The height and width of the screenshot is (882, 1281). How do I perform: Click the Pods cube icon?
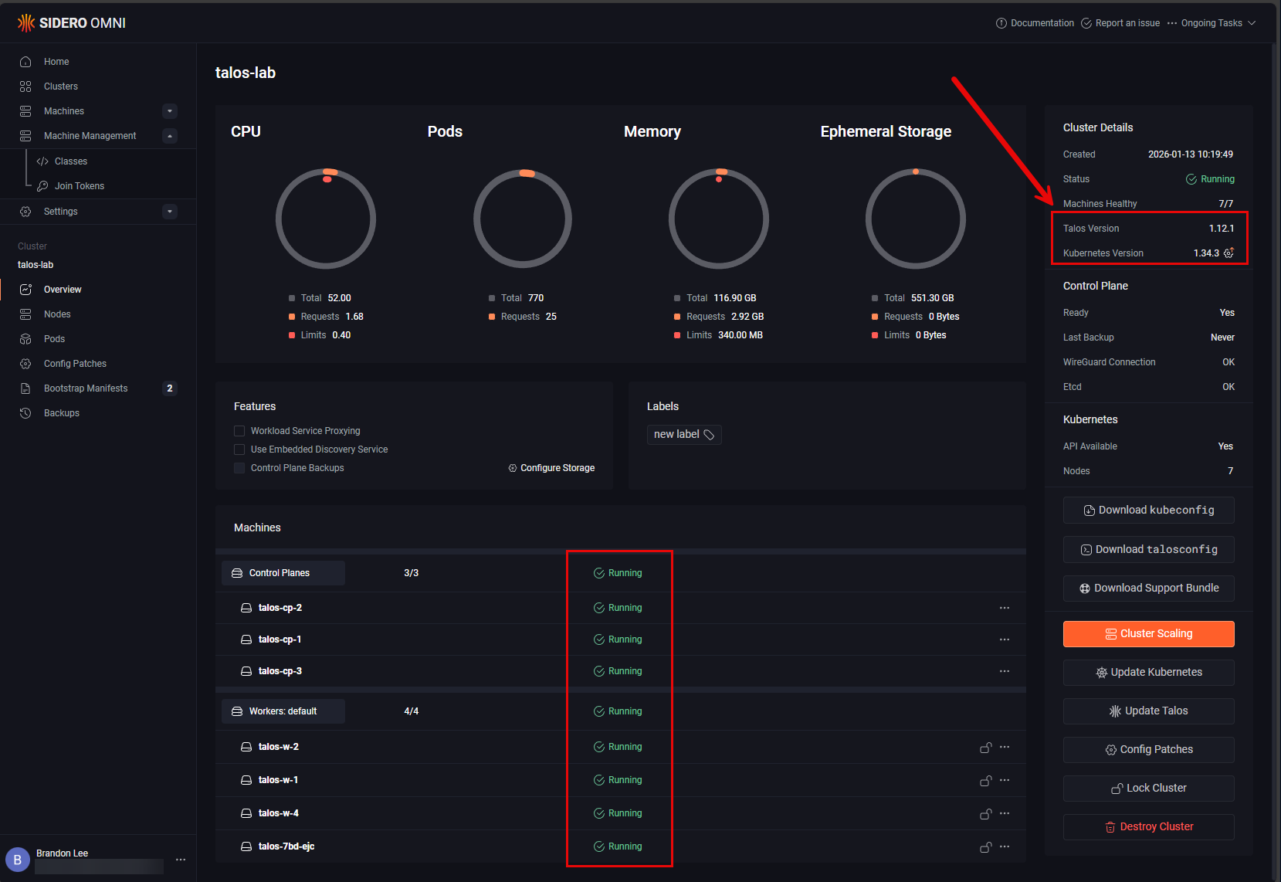(25, 339)
